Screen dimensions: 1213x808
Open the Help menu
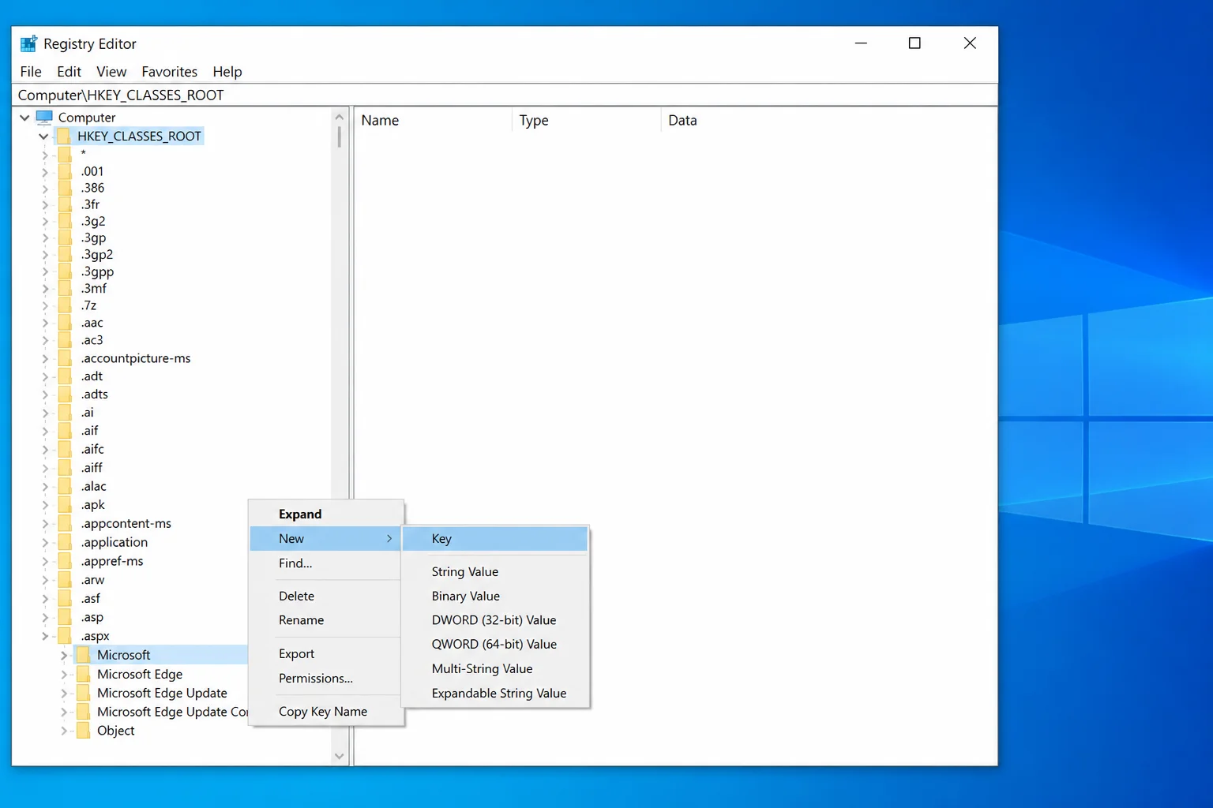click(227, 72)
